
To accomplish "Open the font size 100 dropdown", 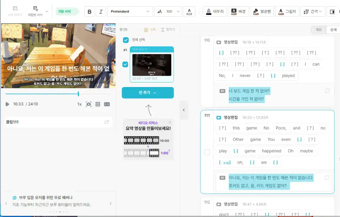I will [x=168, y=11].
